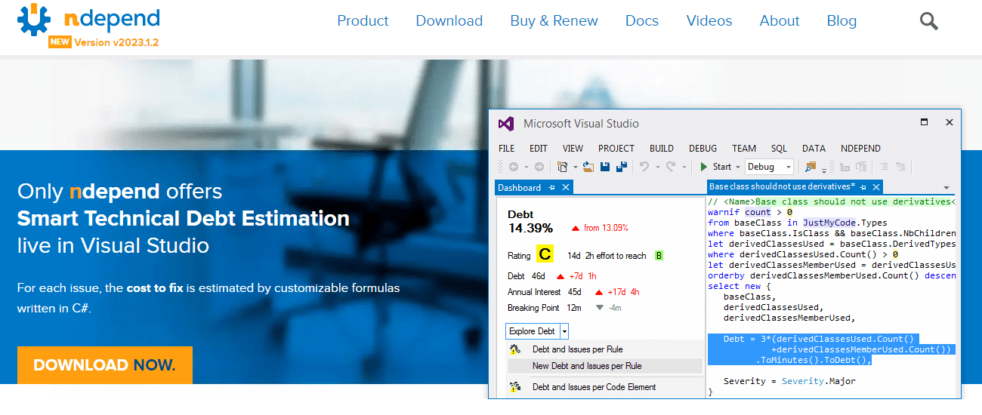Maximize the Visual Studio window
The height and width of the screenshot is (415, 982).
[x=924, y=122]
